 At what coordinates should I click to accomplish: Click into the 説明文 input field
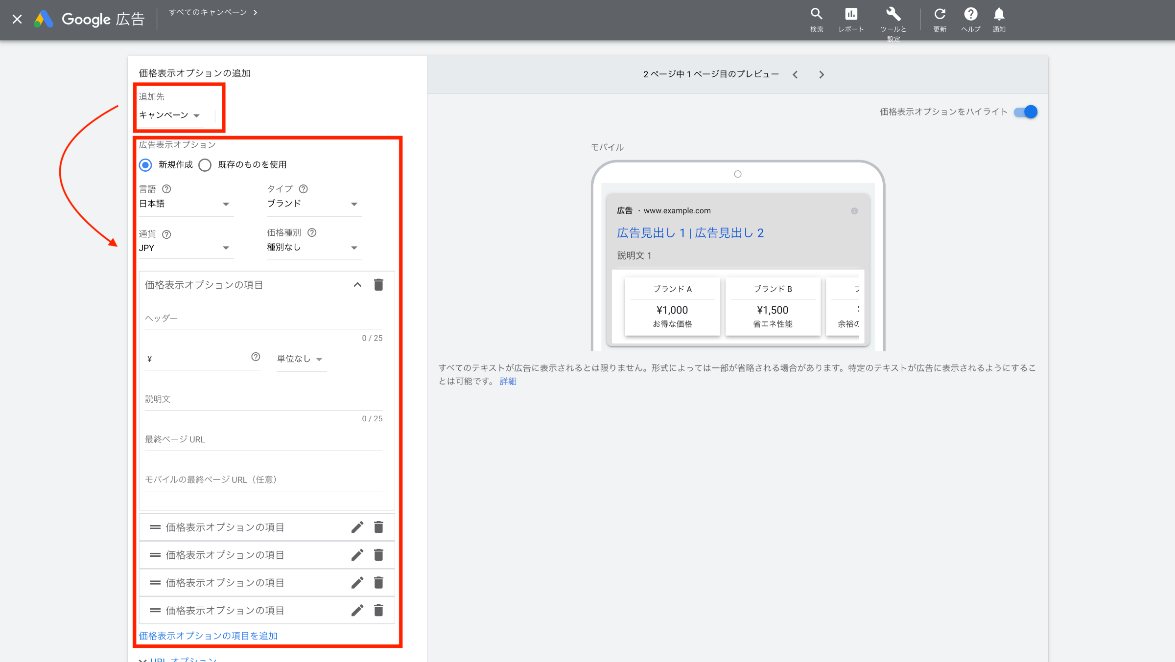pos(263,399)
